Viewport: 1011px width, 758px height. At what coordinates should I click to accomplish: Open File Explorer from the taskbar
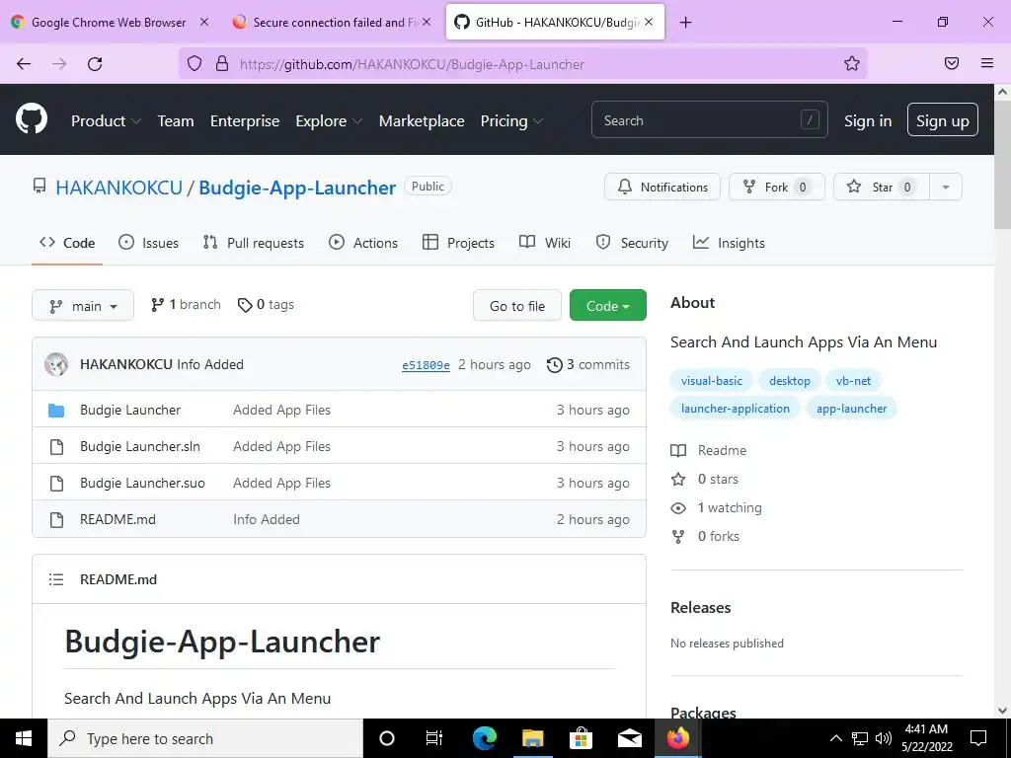[x=532, y=738]
